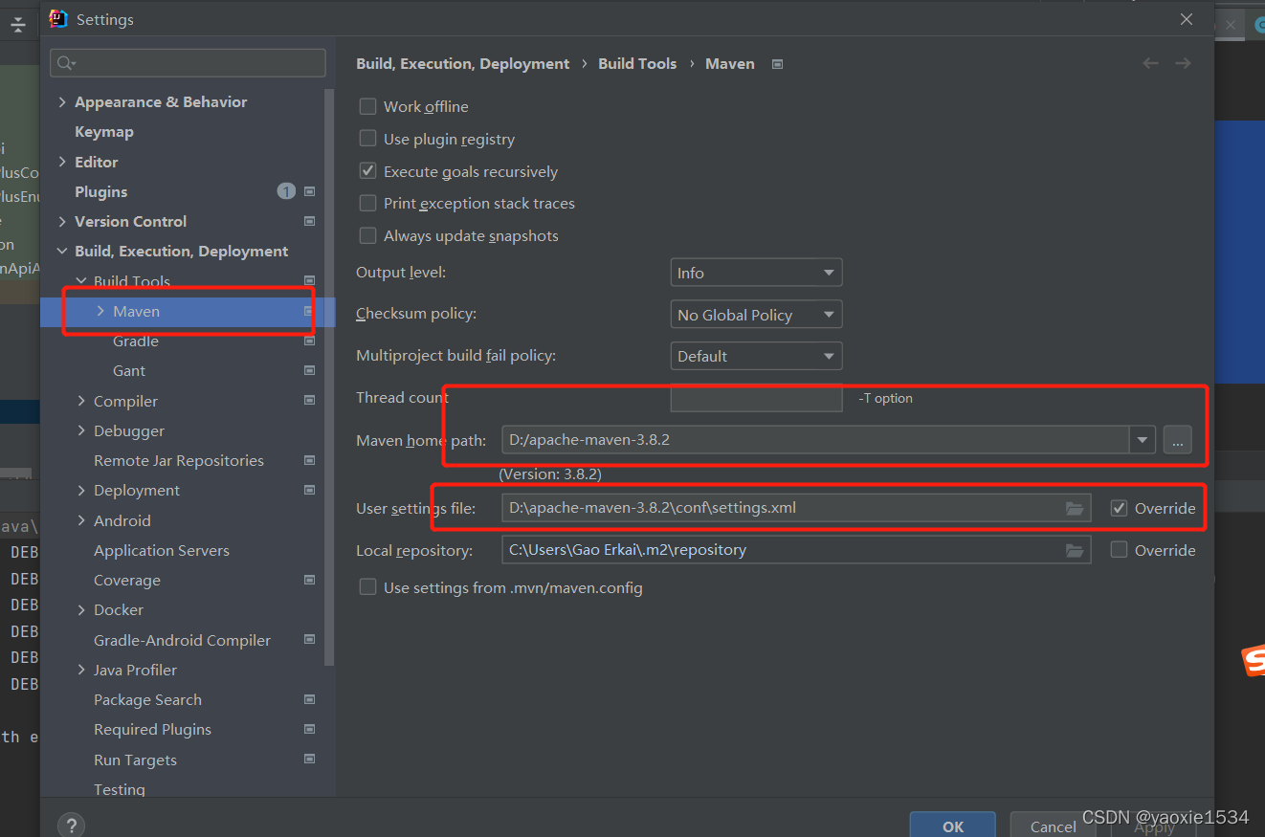Image resolution: width=1265 pixels, height=837 pixels.
Task: Click project-level icon beside Compiler
Action: point(309,400)
